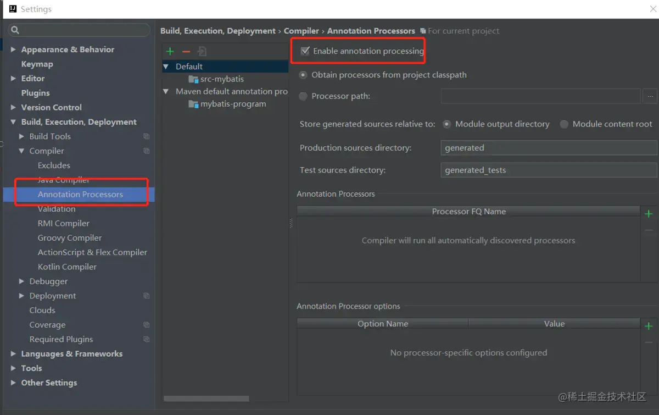The height and width of the screenshot is (415, 659).
Task: Click Compiler breadcrumb segment
Action: [301, 31]
